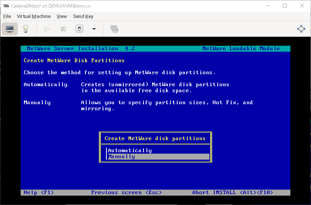Click Help <F1> in bottom bar
The width and height of the screenshot is (311, 205).
[x=39, y=192]
